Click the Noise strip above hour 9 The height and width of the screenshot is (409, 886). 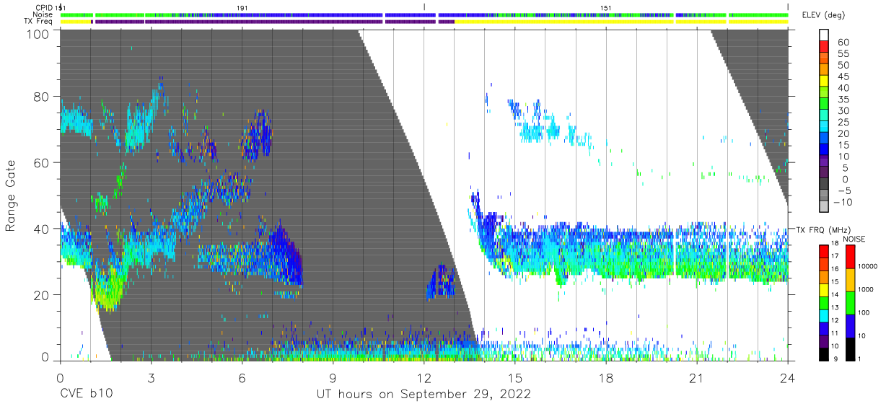pos(333,14)
